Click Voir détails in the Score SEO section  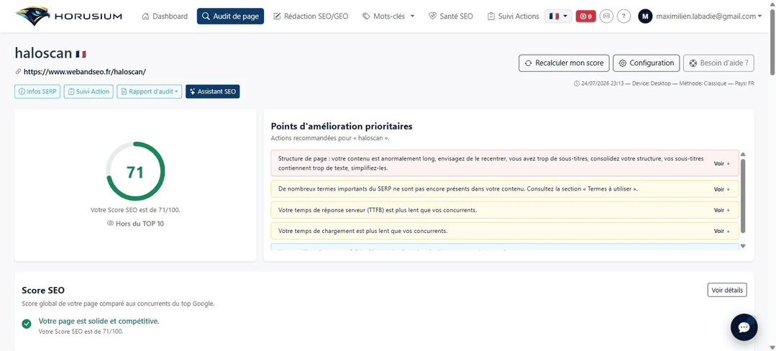727,290
